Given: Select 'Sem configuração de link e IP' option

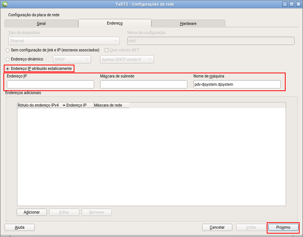Looking at the screenshot, I should (x=8, y=50).
